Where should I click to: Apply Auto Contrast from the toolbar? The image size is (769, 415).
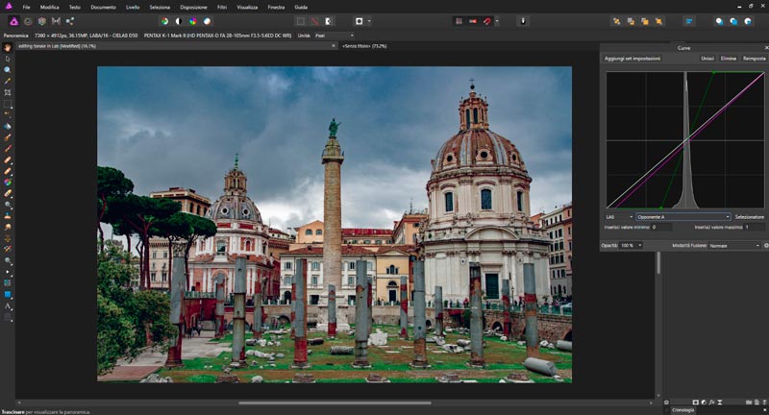point(179,21)
